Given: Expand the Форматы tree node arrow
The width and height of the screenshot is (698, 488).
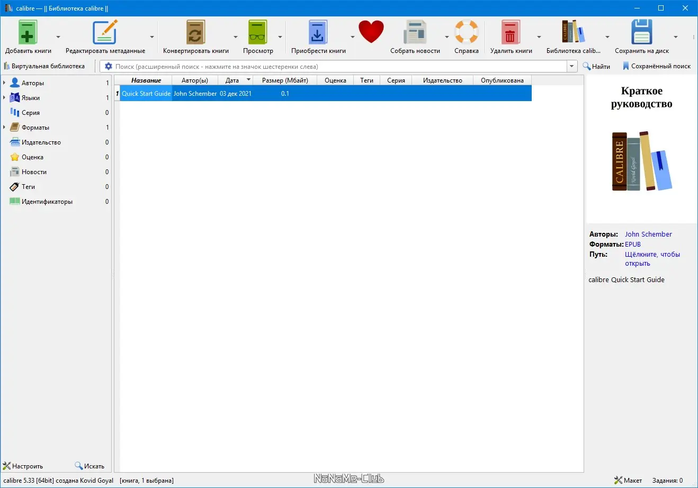Looking at the screenshot, I should (x=4, y=127).
